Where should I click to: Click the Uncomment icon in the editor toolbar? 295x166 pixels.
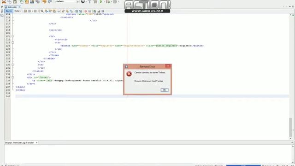(99, 11)
